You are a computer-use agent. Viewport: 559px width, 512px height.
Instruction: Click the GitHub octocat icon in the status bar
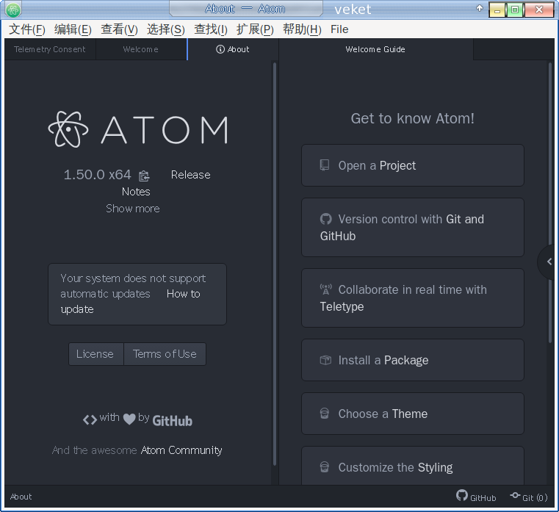point(462,495)
